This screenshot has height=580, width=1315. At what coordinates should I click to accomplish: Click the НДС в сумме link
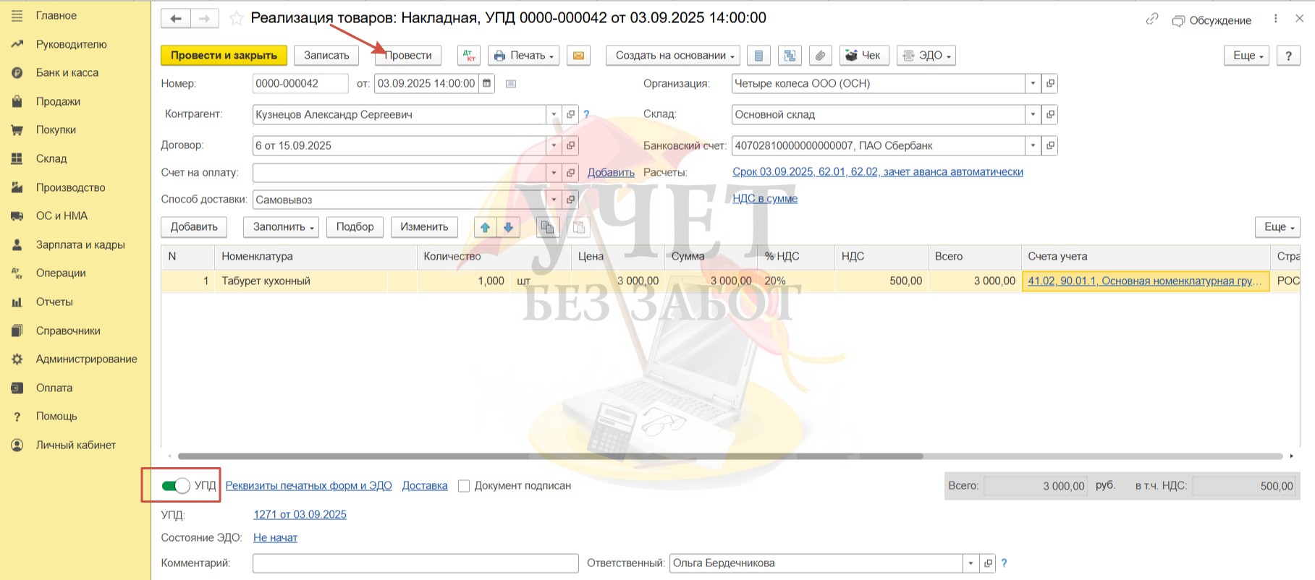point(765,198)
